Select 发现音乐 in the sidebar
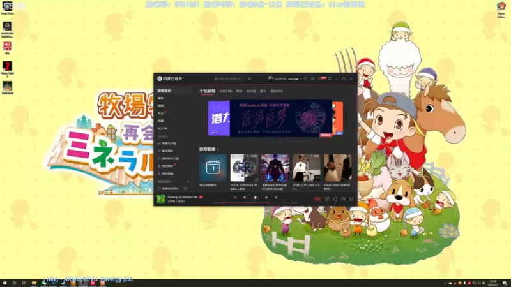This screenshot has width=511, height=287. click(x=173, y=91)
